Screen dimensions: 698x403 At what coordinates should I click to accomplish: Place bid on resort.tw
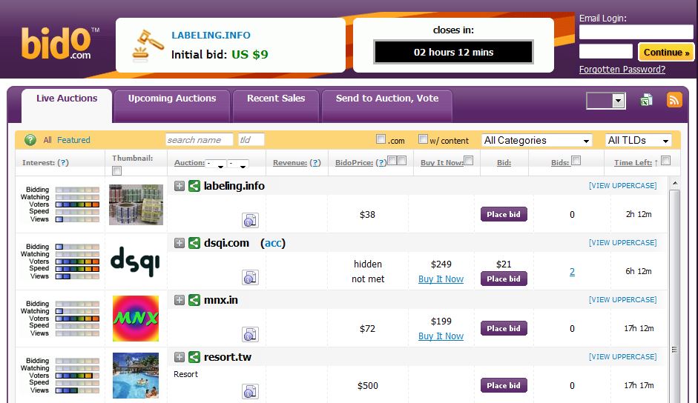coord(504,385)
